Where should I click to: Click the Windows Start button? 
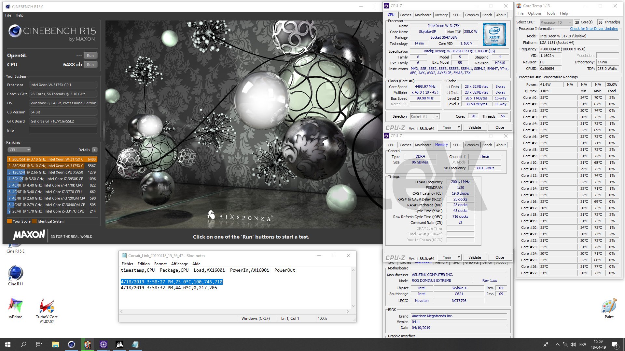click(8, 344)
